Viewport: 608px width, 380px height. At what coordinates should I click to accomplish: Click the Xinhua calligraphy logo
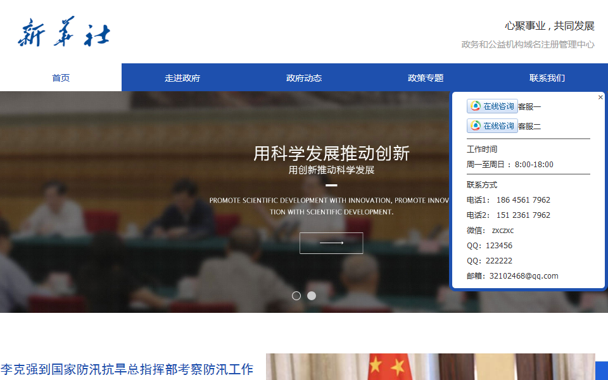pyautogui.click(x=63, y=32)
